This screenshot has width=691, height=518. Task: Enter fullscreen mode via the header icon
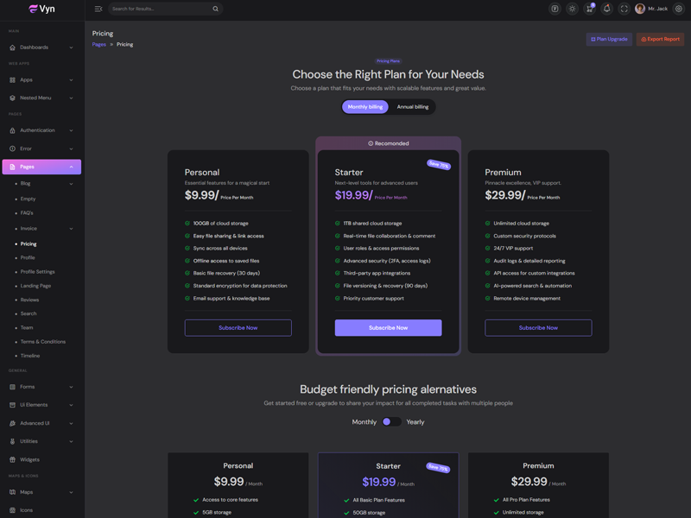coord(624,9)
